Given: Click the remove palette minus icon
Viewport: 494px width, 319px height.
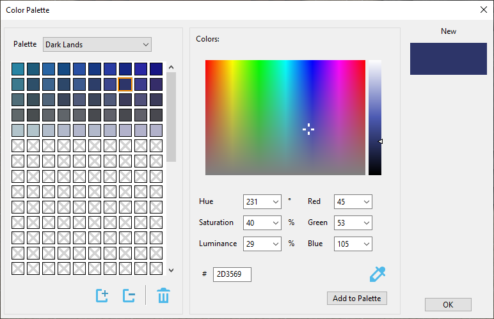Looking at the screenshot, I should (129, 296).
